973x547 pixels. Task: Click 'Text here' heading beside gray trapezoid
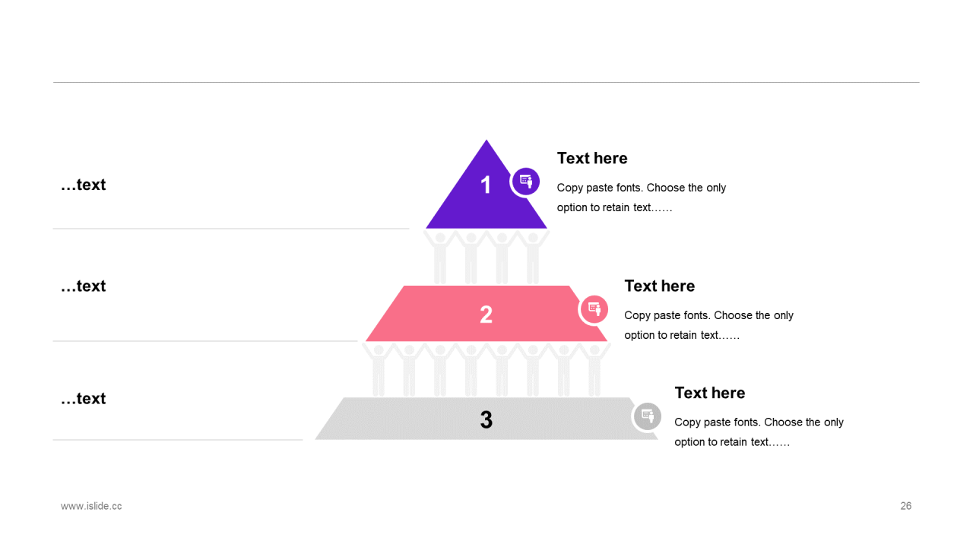point(710,393)
